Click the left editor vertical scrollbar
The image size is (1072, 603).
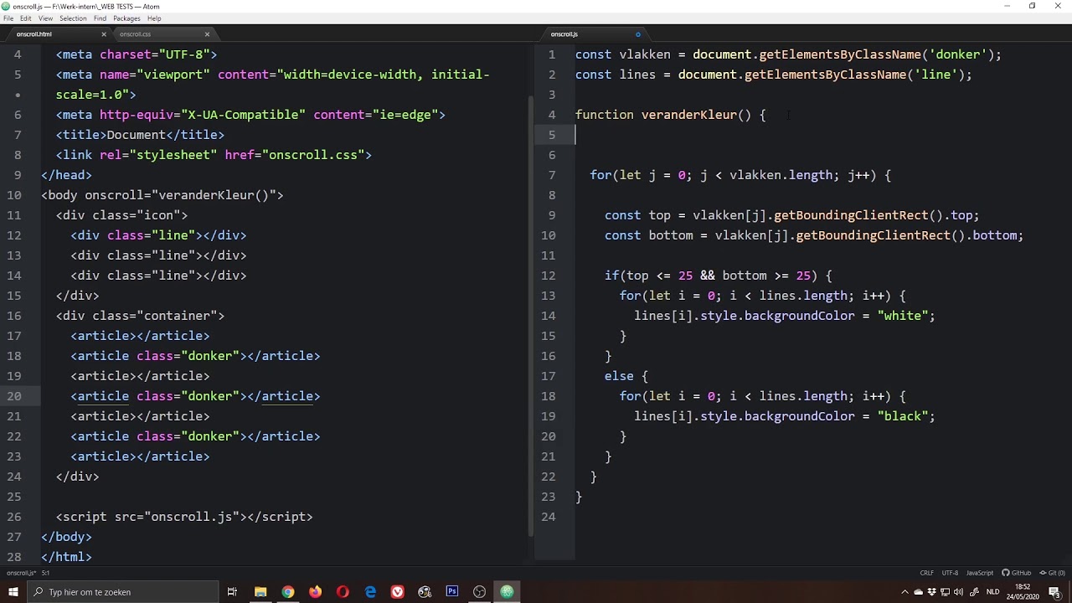(x=530, y=315)
